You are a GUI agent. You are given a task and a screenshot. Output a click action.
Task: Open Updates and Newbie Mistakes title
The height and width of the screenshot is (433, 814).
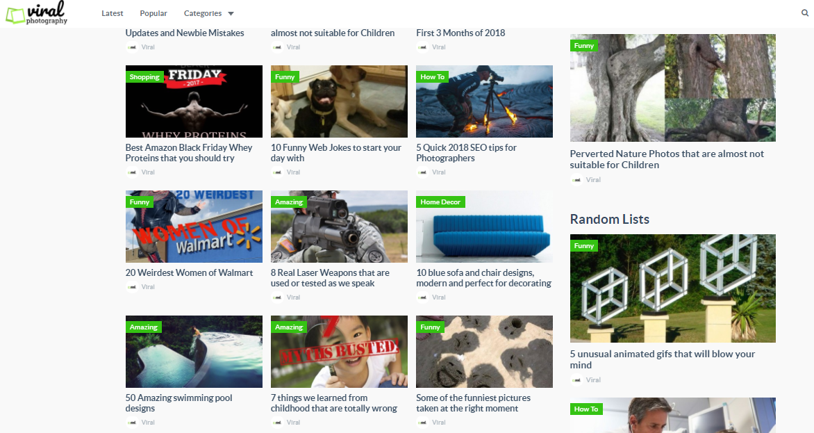pyautogui.click(x=184, y=33)
